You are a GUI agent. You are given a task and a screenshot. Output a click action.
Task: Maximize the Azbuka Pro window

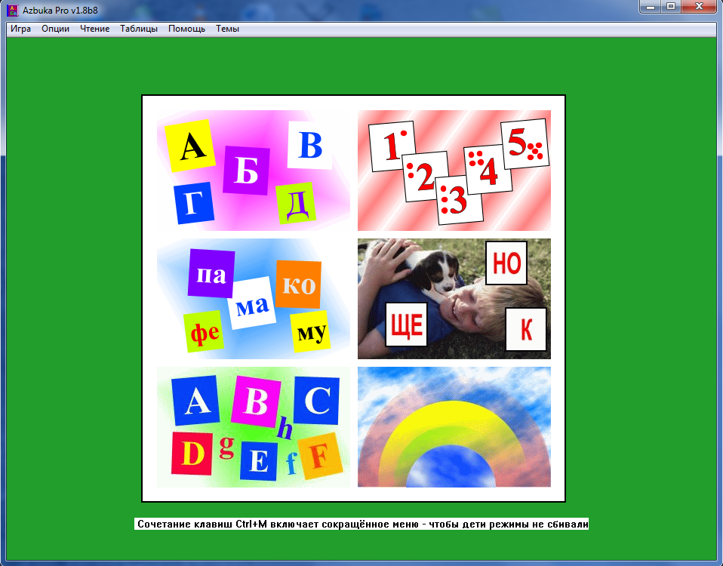[x=671, y=7]
